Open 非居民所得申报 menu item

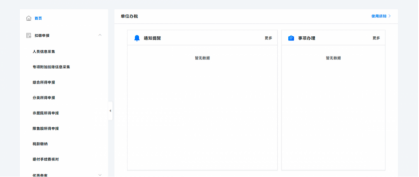click(x=46, y=113)
